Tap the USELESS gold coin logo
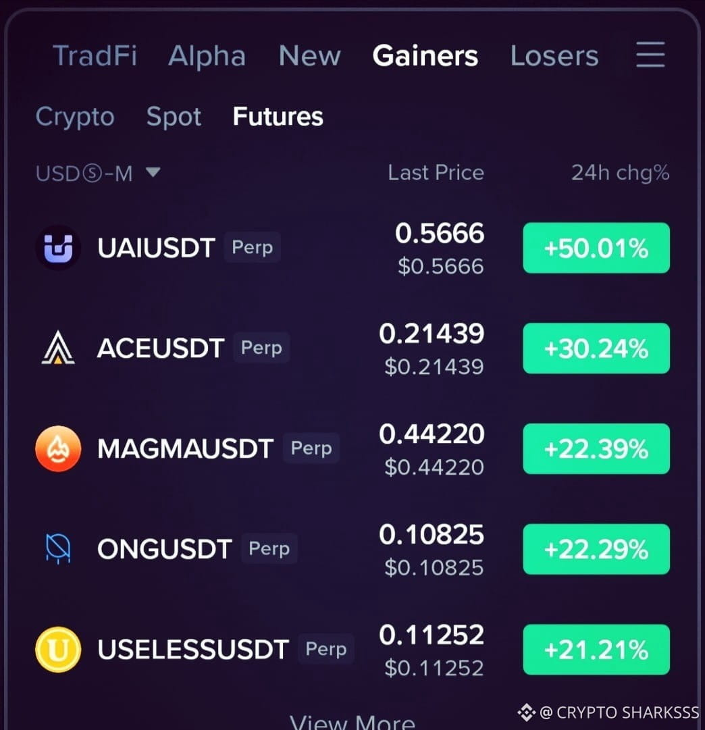Image resolution: width=705 pixels, height=730 pixels. click(58, 649)
